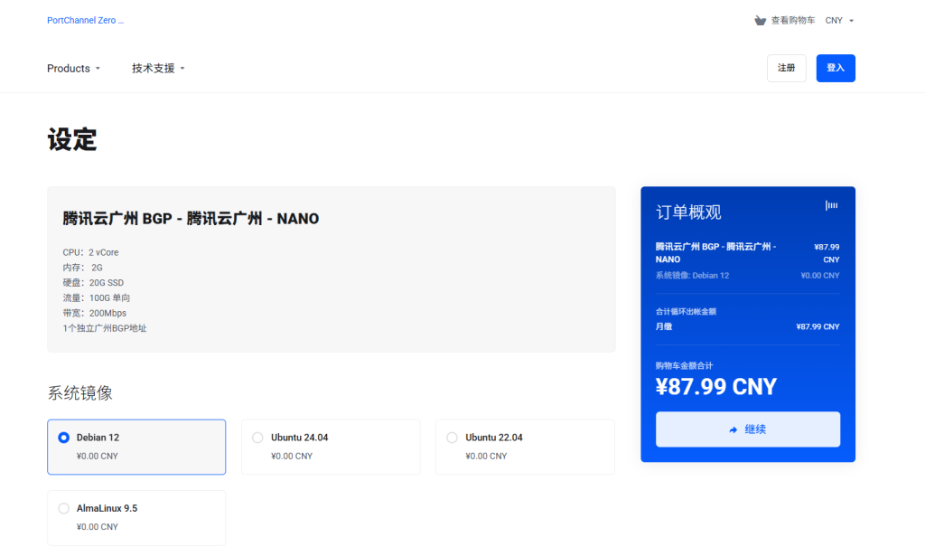This screenshot has width=925, height=547.
Task: Click the Ubuntu 24.04 ¥0.00 CNY price text
Action: [292, 457]
